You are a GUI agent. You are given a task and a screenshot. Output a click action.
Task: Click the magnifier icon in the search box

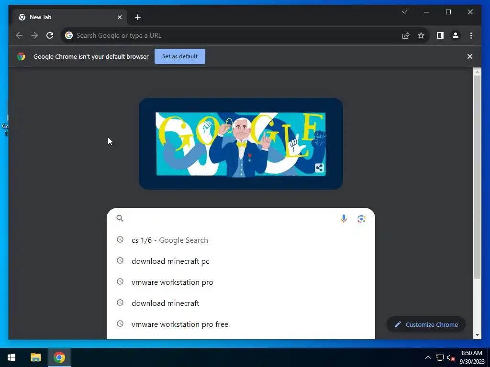click(x=120, y=218)
